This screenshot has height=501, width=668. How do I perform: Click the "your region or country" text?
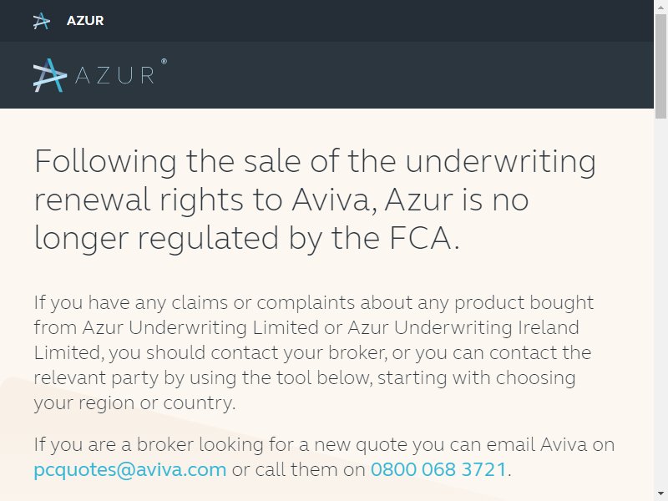coord(133,403)
